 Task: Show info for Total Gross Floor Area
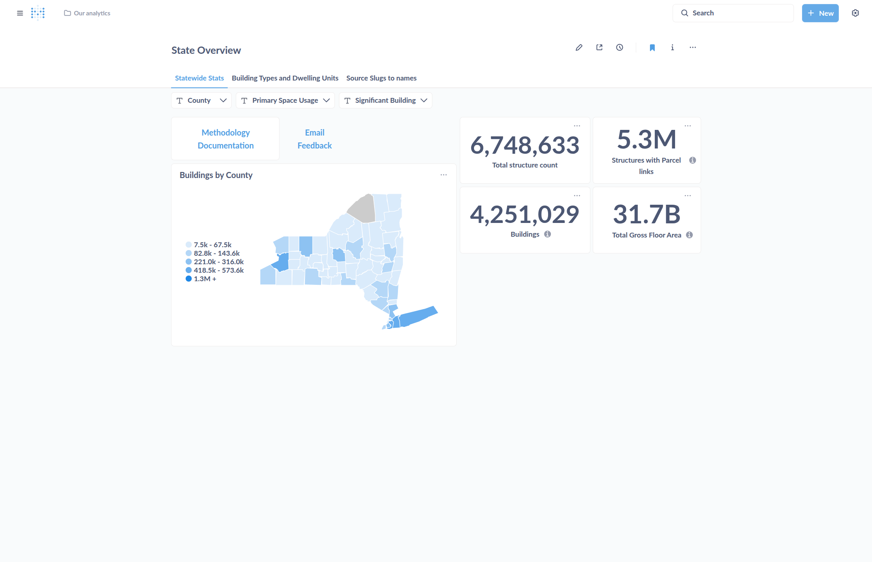click(x=689, y=235)
